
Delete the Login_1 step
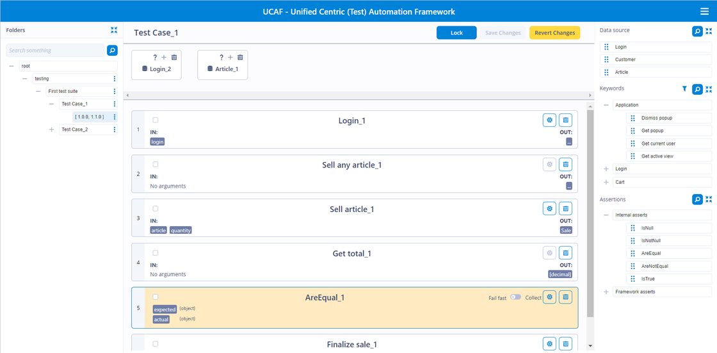[x=566, y=120]
